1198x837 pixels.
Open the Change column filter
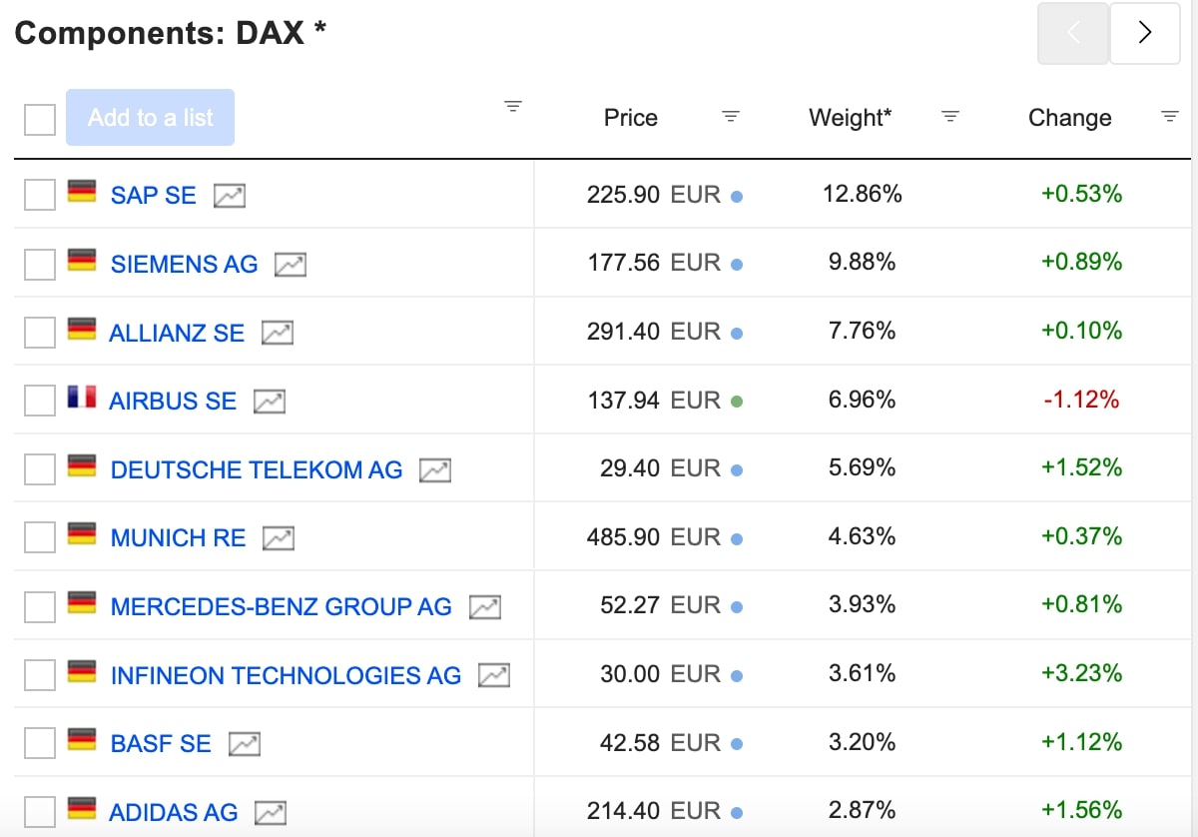click(1170, 117)
